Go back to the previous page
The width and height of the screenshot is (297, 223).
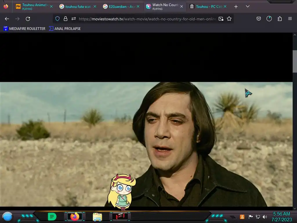[x=7, y=19]
